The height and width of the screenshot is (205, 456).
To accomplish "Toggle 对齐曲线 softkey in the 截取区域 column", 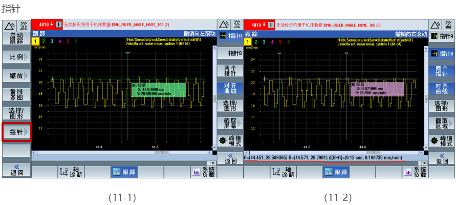I will (442, 88).
